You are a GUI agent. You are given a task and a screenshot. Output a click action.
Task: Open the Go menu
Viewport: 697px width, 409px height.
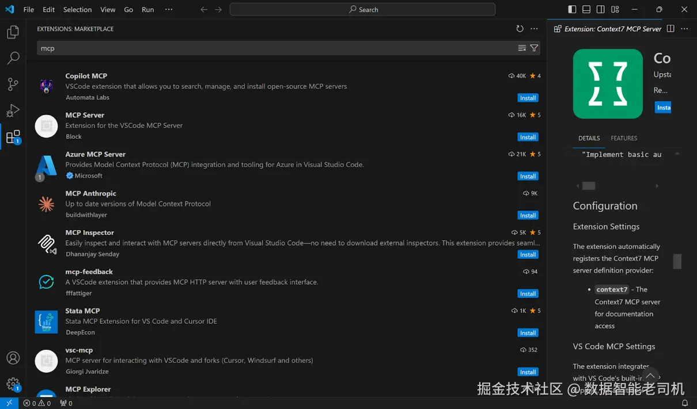128,10
